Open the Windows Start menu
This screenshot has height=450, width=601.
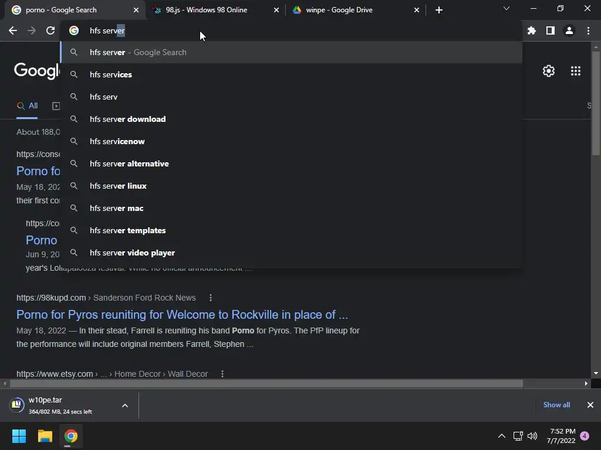point(19,436)
